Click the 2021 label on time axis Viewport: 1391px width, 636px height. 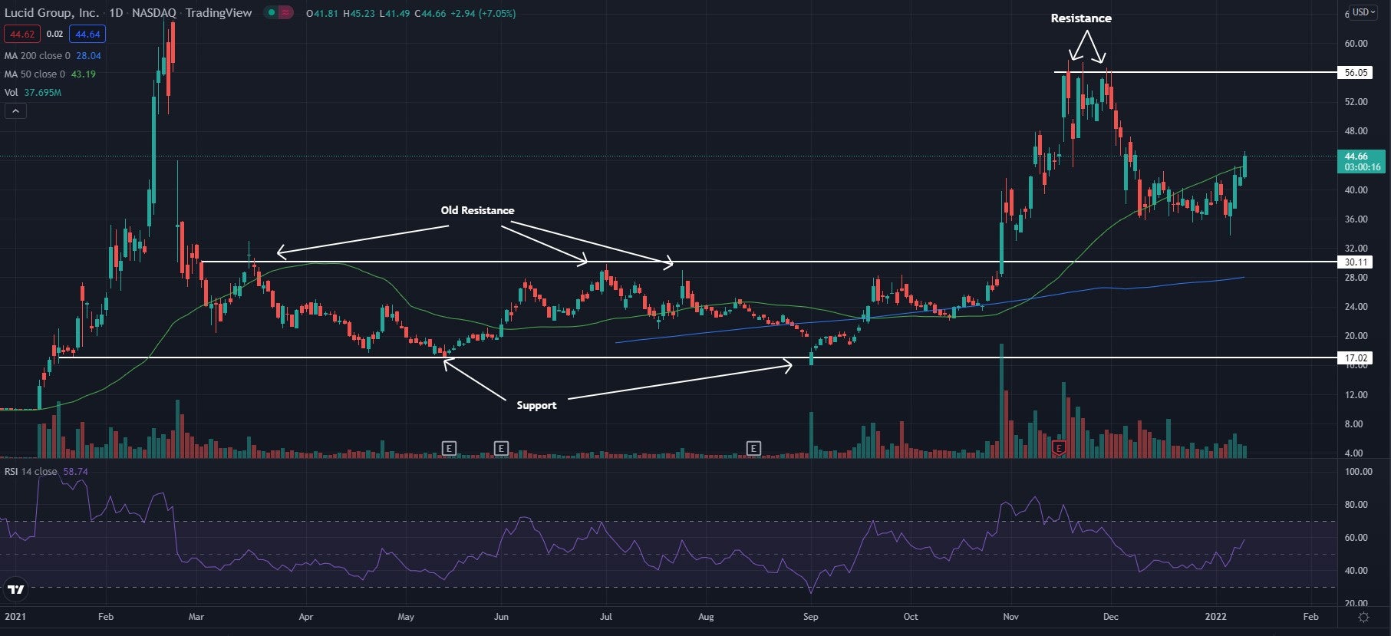click(15, 617)
